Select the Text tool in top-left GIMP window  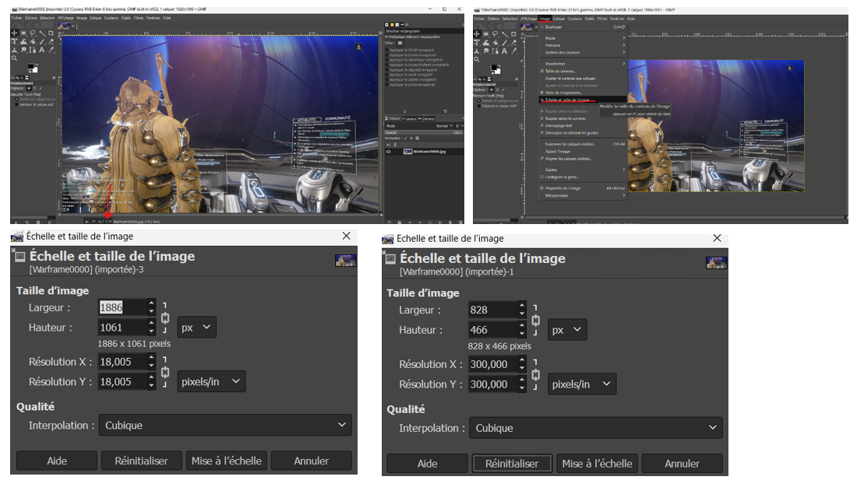[x=41, y=51]
